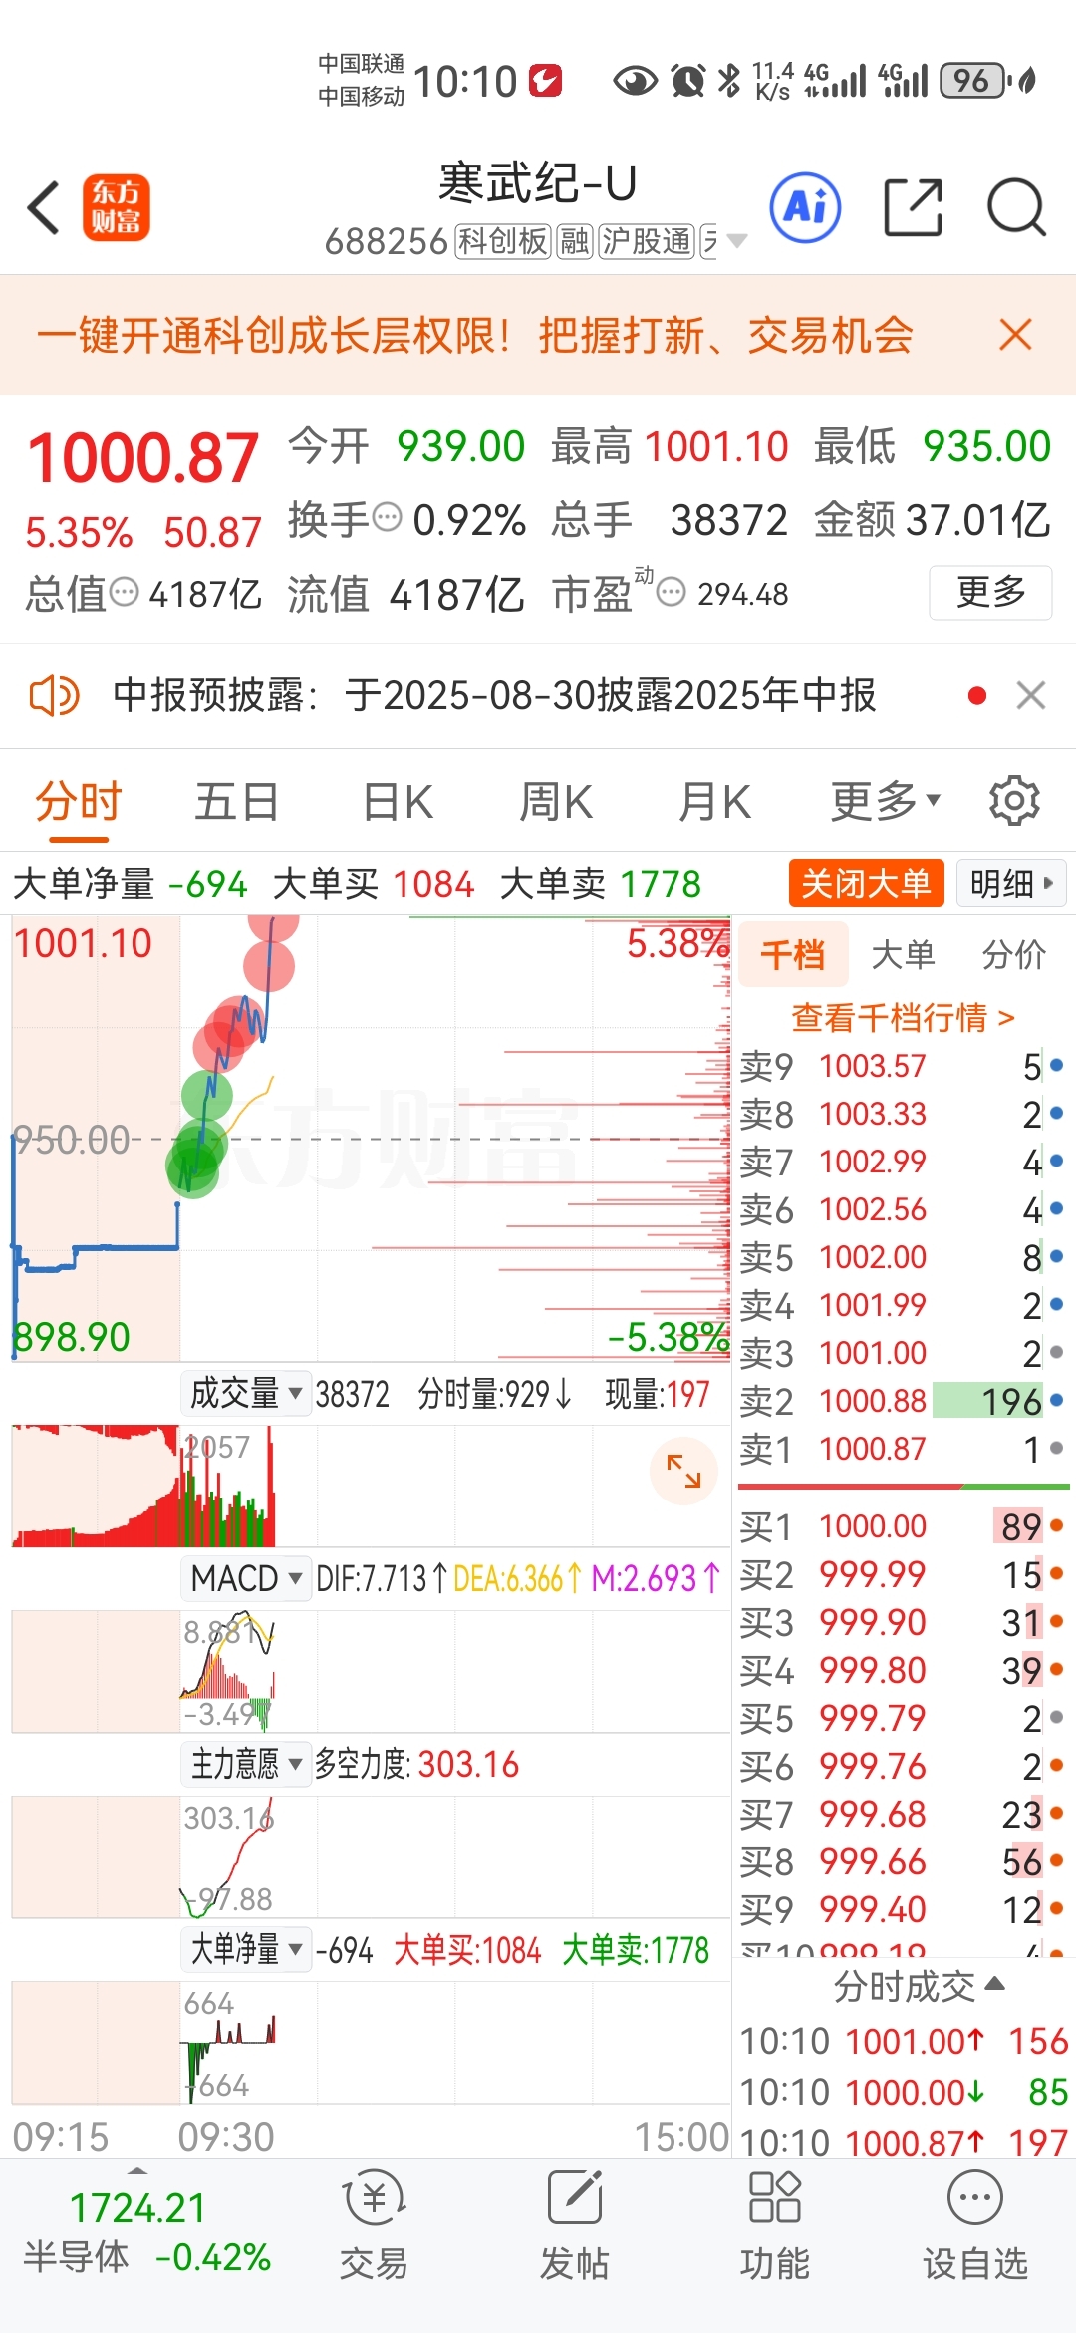Tap the Bluetooth status icon
The width and height of the screenshot is (1076, 2333).
[x=729, y=80]
